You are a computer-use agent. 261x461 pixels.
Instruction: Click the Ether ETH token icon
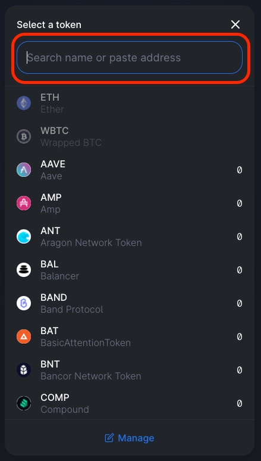pos(24,103)
